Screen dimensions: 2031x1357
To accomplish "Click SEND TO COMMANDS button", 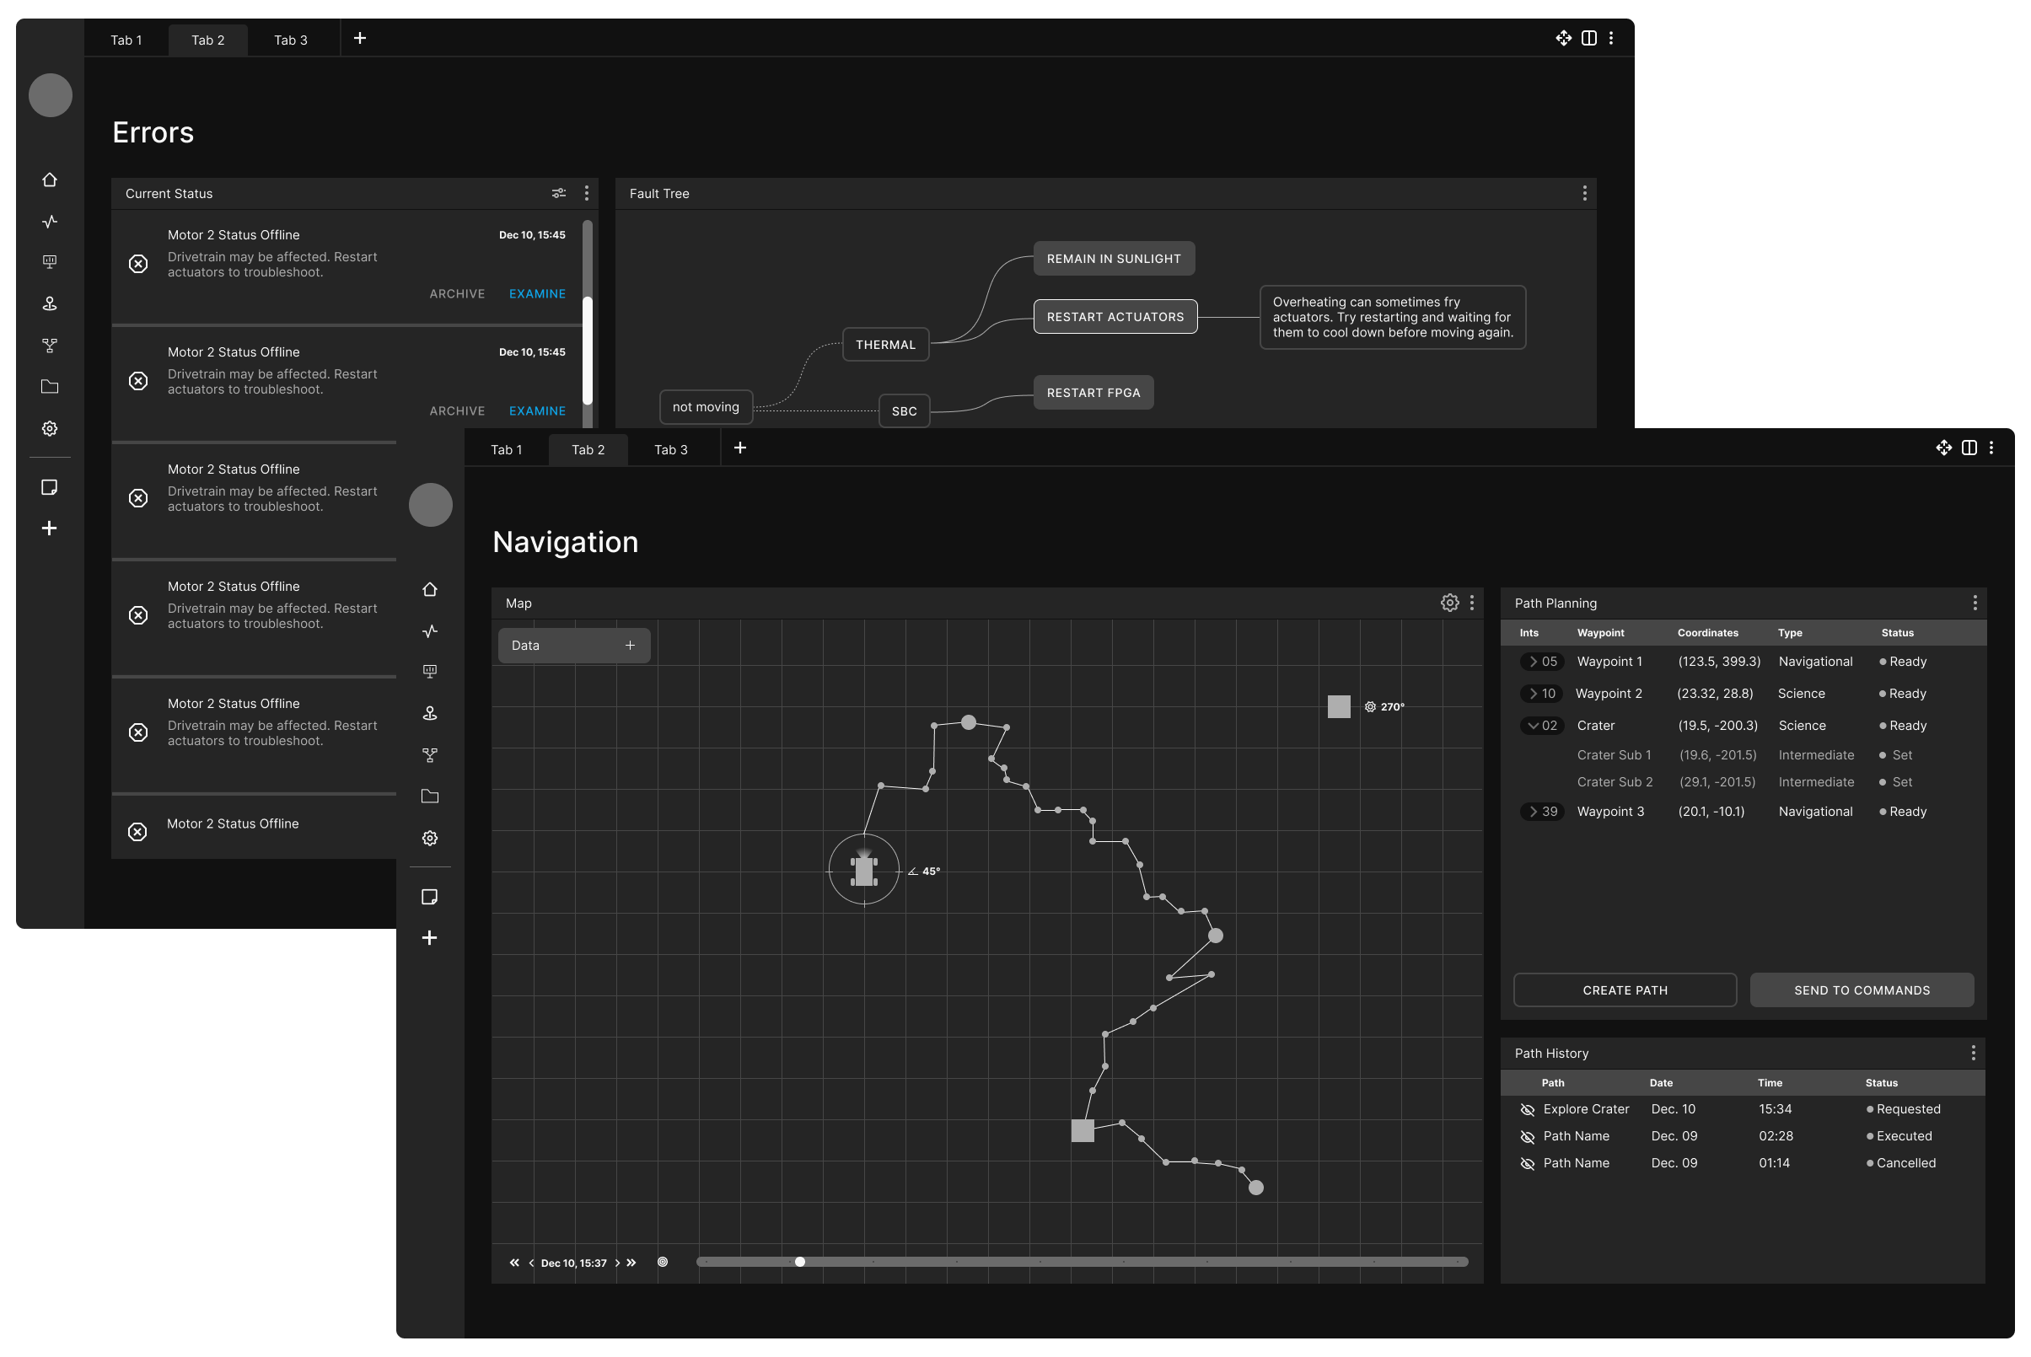I will point(1862,990).
